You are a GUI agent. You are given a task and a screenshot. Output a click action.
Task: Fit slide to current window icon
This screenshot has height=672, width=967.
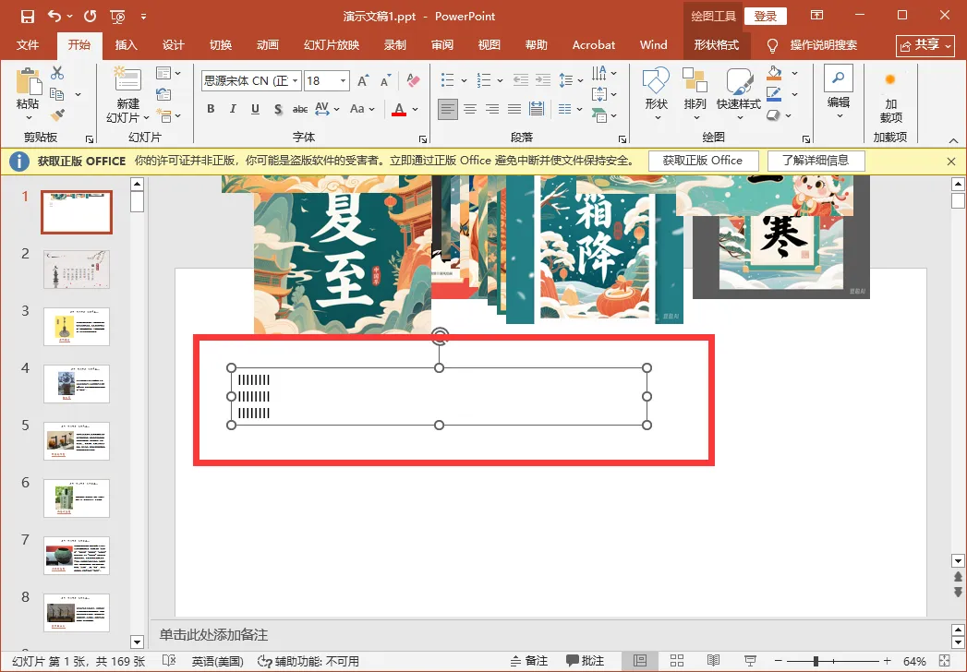pyautogui.click(x=944, y=661)
